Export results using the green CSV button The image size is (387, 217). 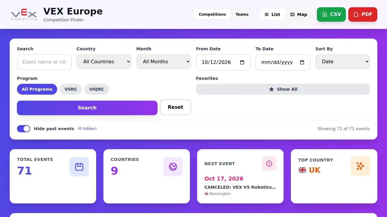tap(331, 14)
